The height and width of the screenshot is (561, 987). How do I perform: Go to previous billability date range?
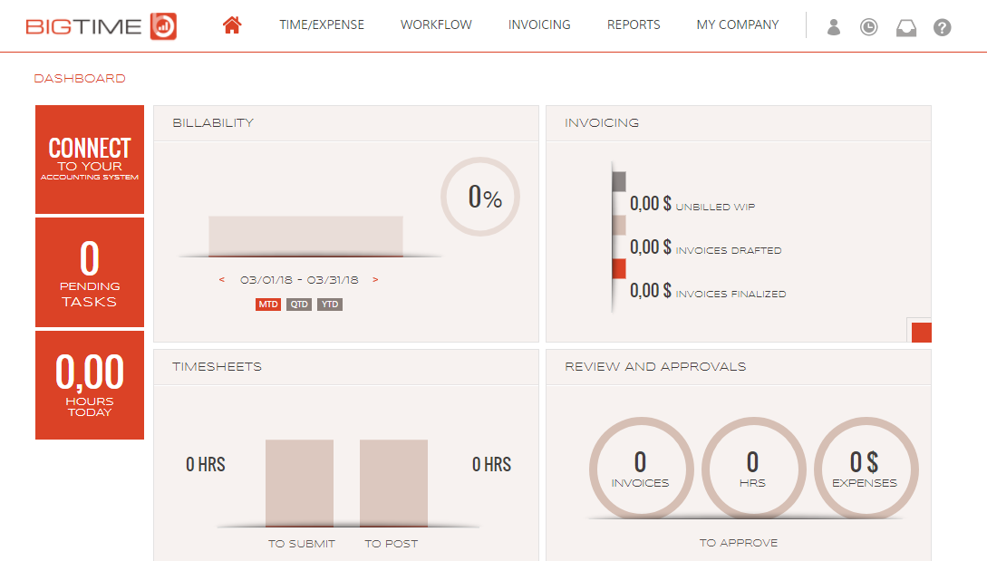coord(221,279)
